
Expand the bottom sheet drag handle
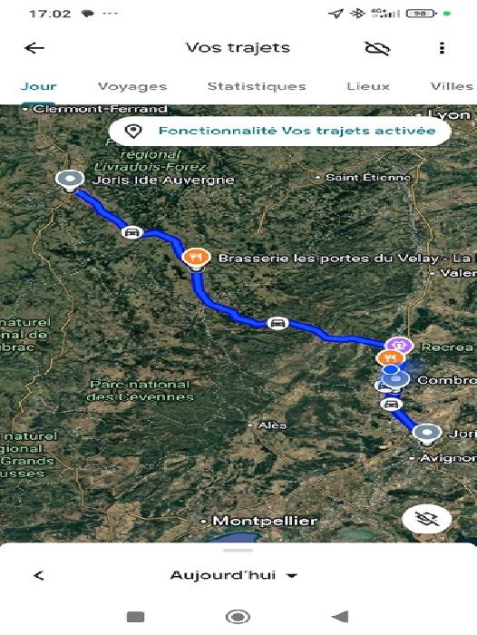click(x=238, y=551)
